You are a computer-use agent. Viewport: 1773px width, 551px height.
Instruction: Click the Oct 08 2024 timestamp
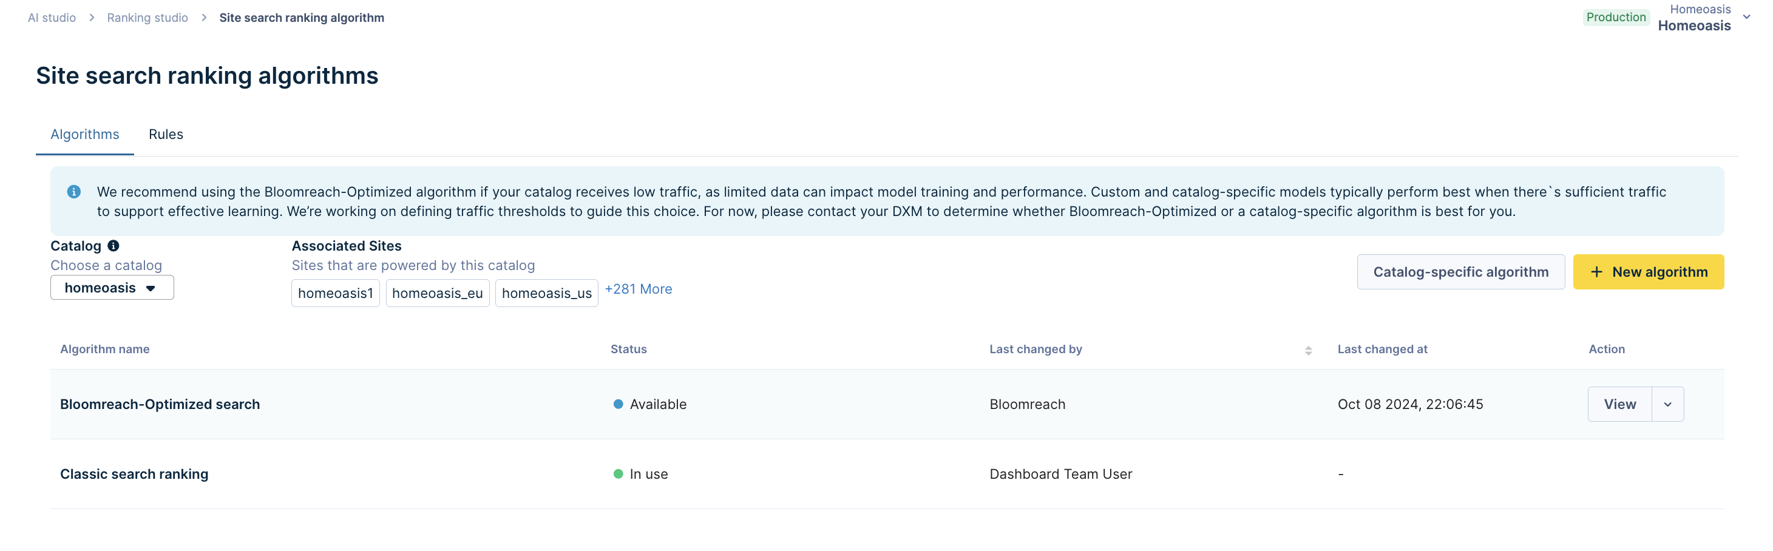[1410, 405]
